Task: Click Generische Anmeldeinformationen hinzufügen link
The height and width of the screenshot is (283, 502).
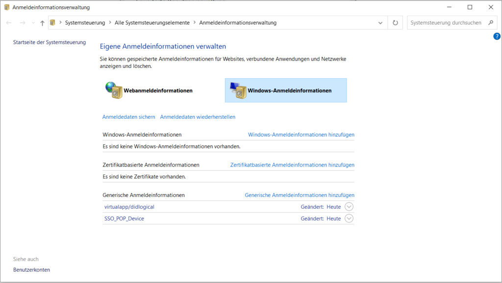Action: (x=300, y=195)
